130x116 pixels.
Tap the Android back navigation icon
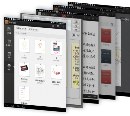coord(7,105)
